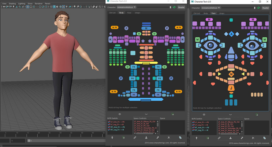Collapse picker via chevron in Face tool window
The image size is (272, 147).
click(x=230, y=114)
